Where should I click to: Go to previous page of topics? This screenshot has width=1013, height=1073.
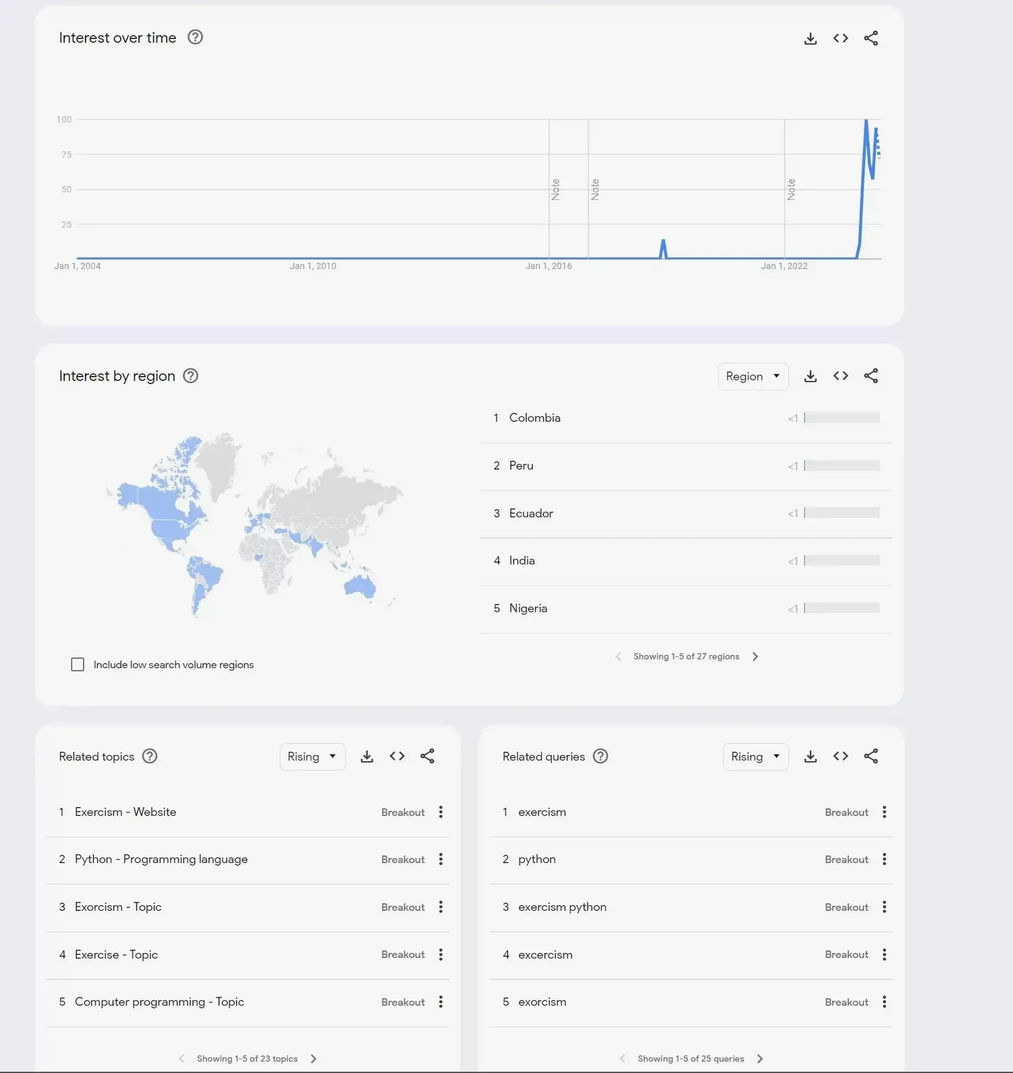(x=182, y=1059)
